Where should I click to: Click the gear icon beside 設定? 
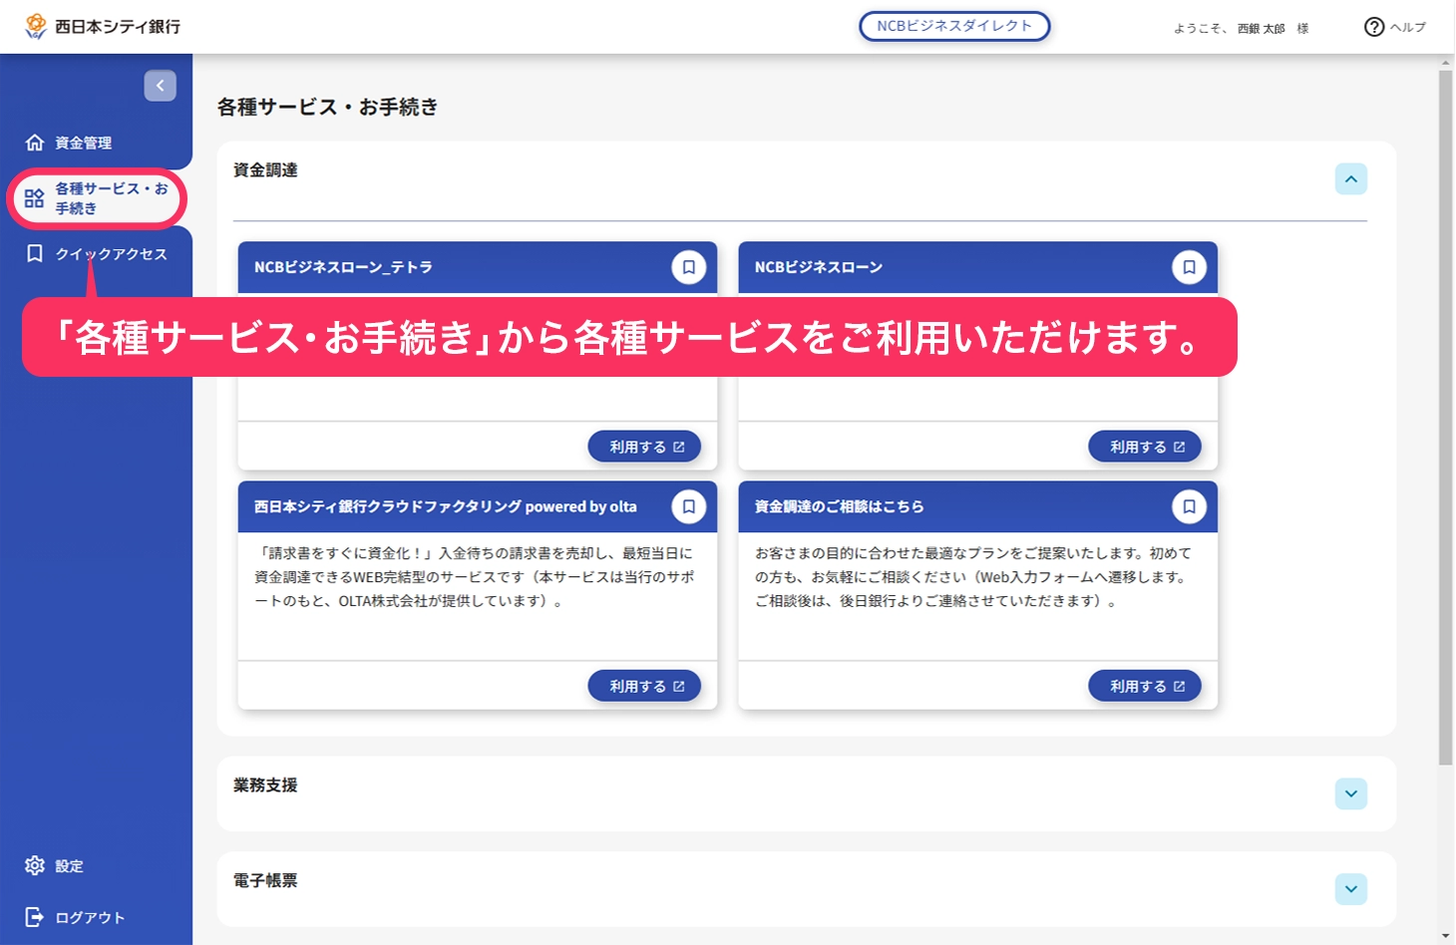coord(35,865)
